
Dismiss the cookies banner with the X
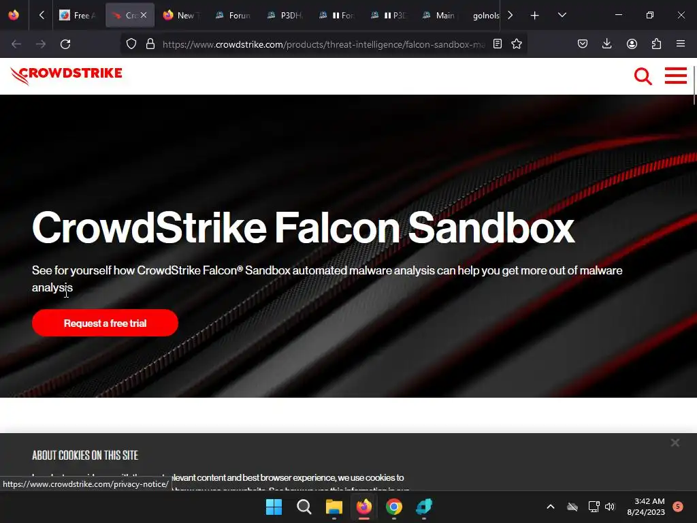tap(675, 443)
